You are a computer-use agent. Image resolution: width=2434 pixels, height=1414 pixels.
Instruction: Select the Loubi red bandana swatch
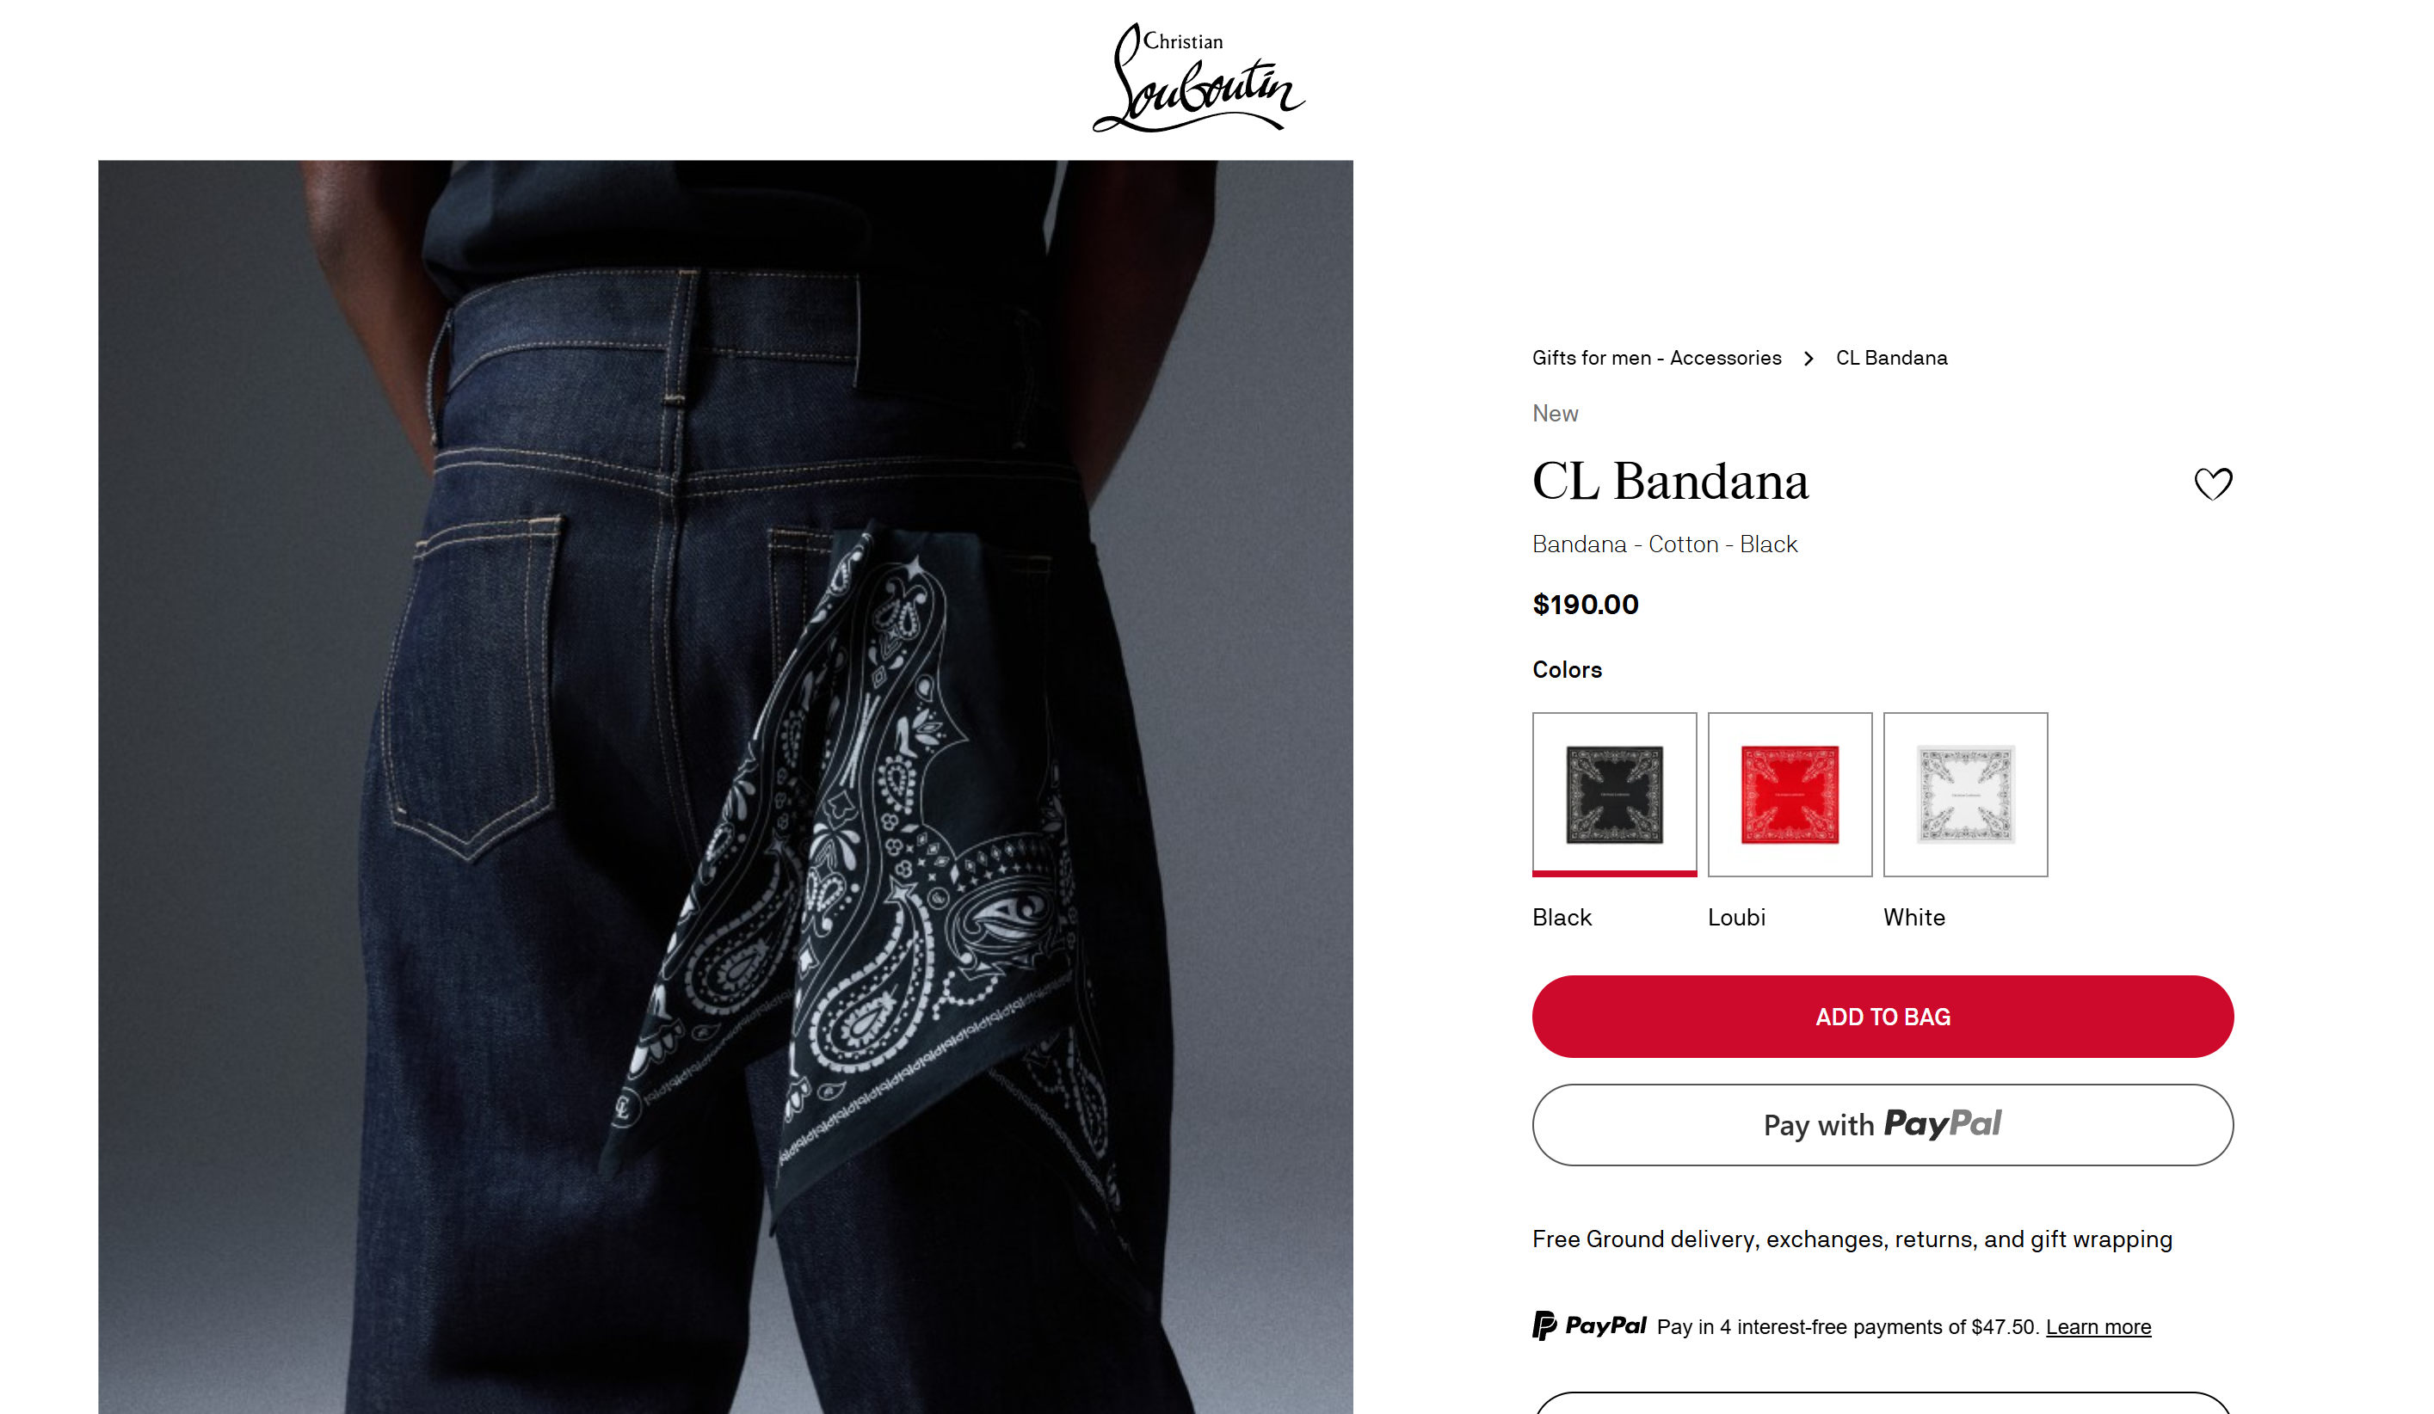(x=1790, y=794)
